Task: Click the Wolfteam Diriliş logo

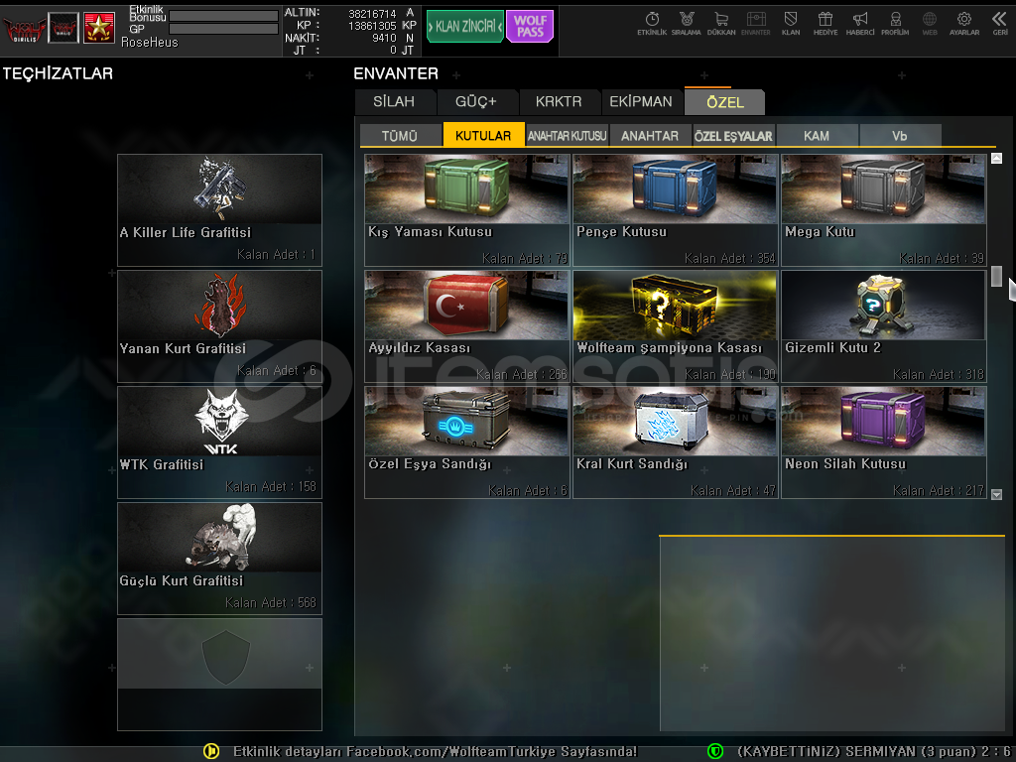Action: point(24,29)
